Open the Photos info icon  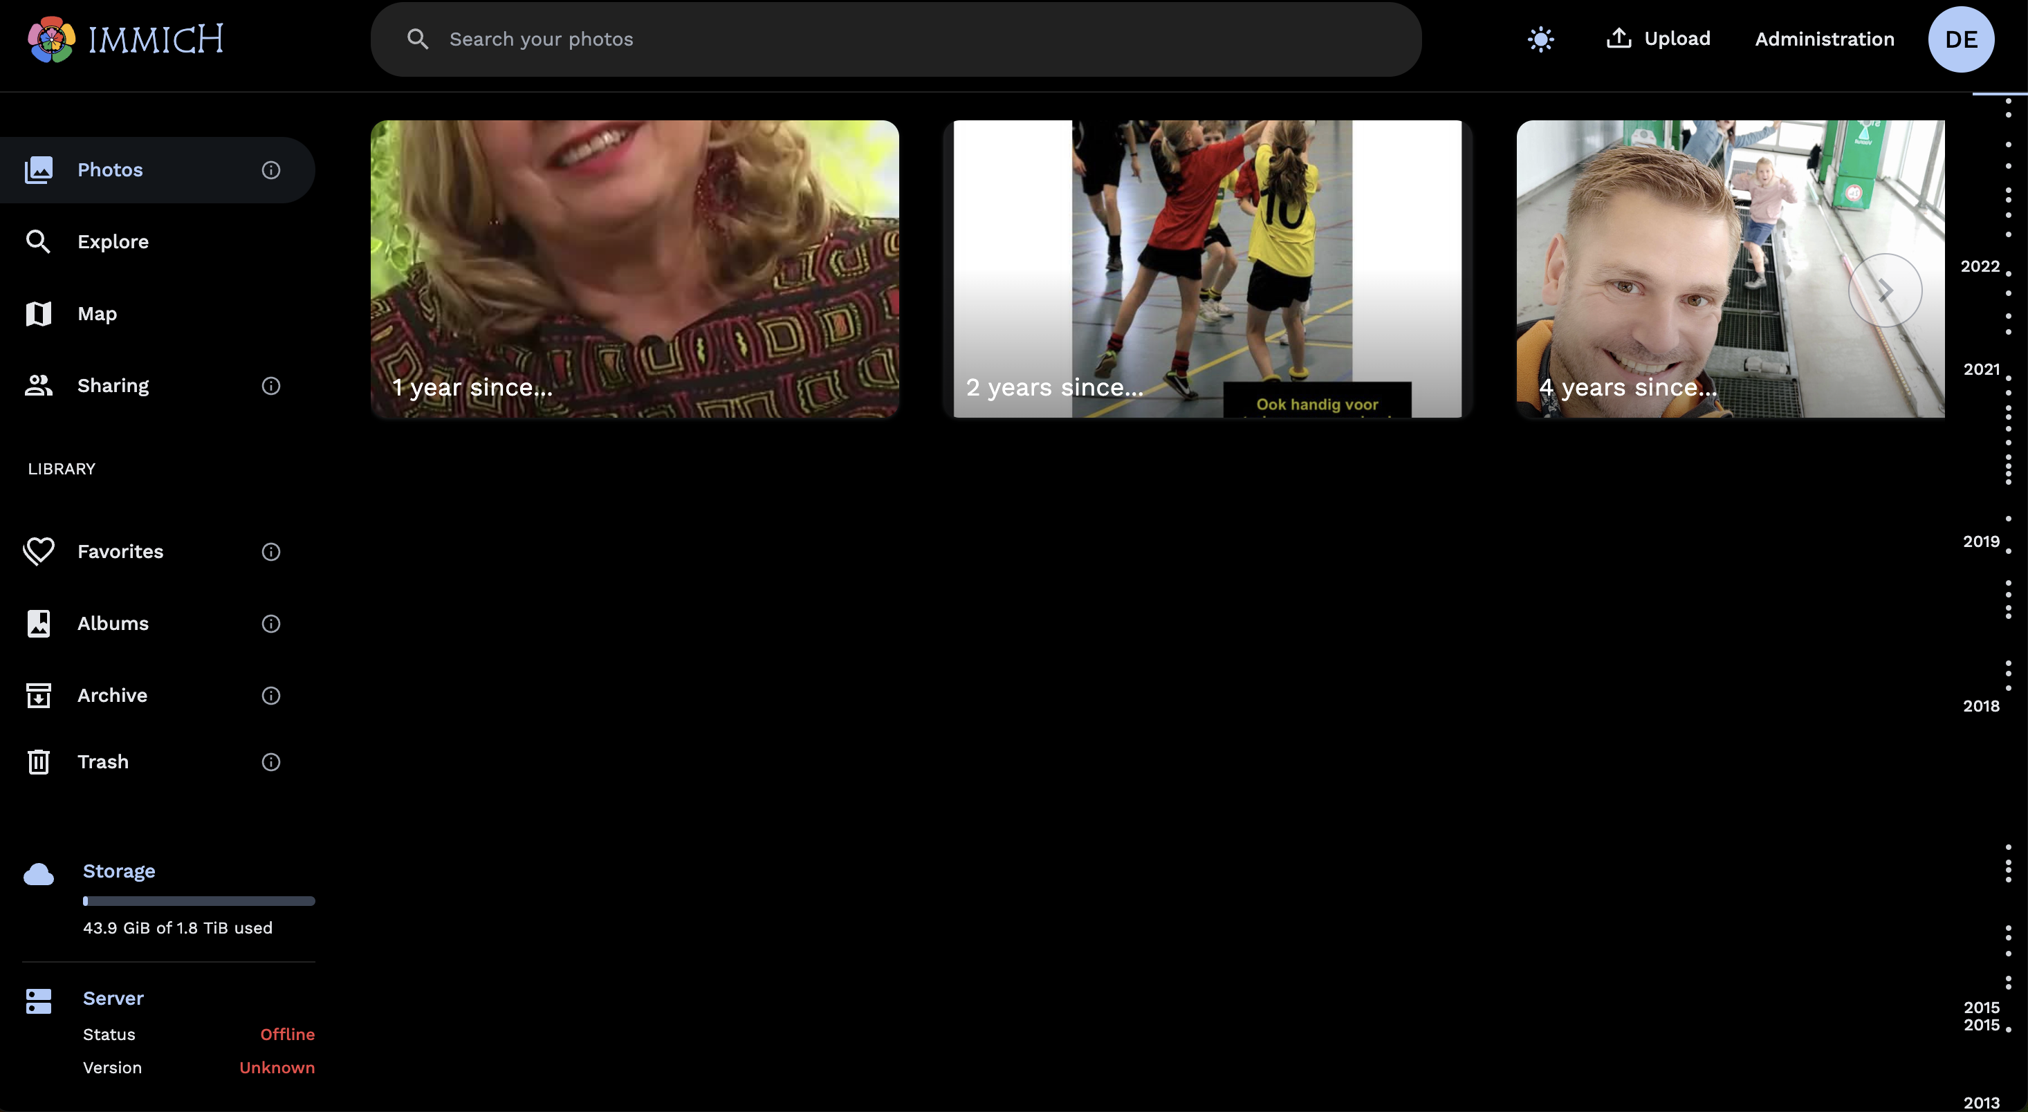pos(271,170)
